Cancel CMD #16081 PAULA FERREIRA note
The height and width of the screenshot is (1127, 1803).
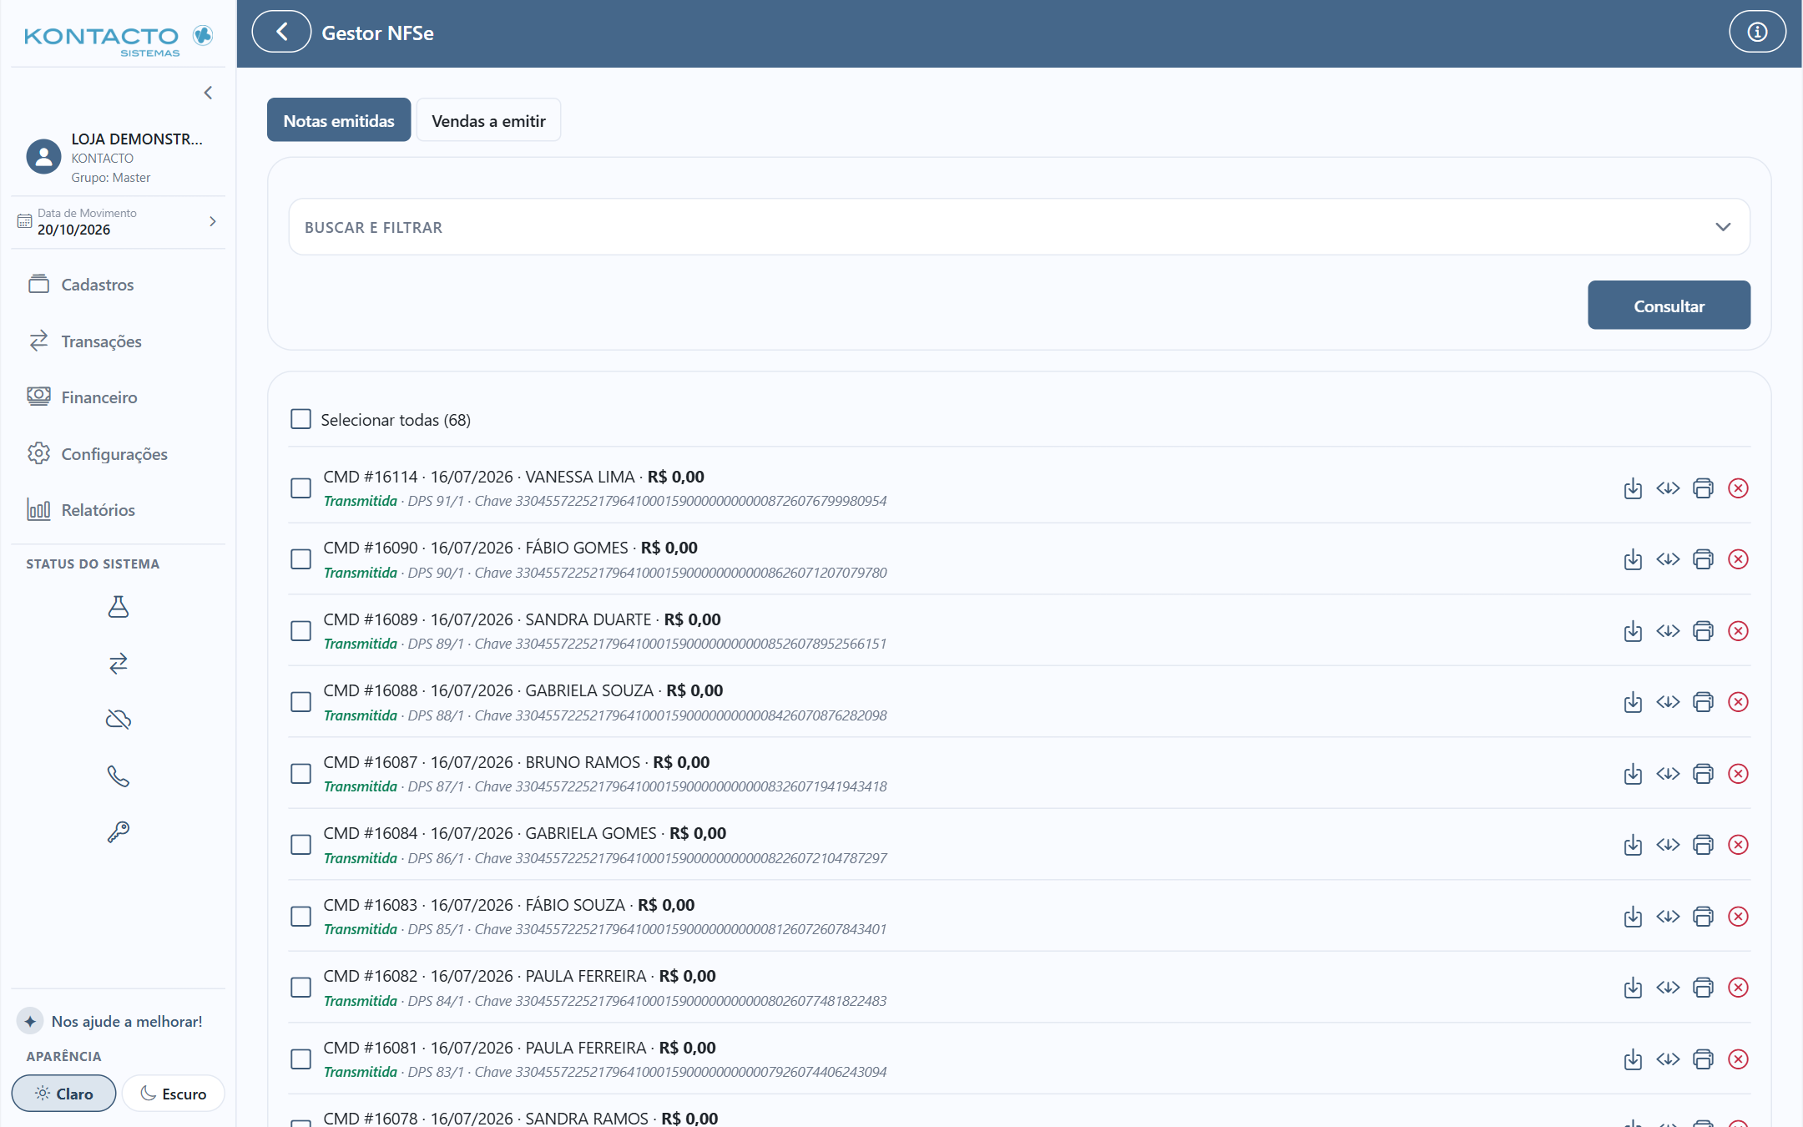tap(1738, 1059)
